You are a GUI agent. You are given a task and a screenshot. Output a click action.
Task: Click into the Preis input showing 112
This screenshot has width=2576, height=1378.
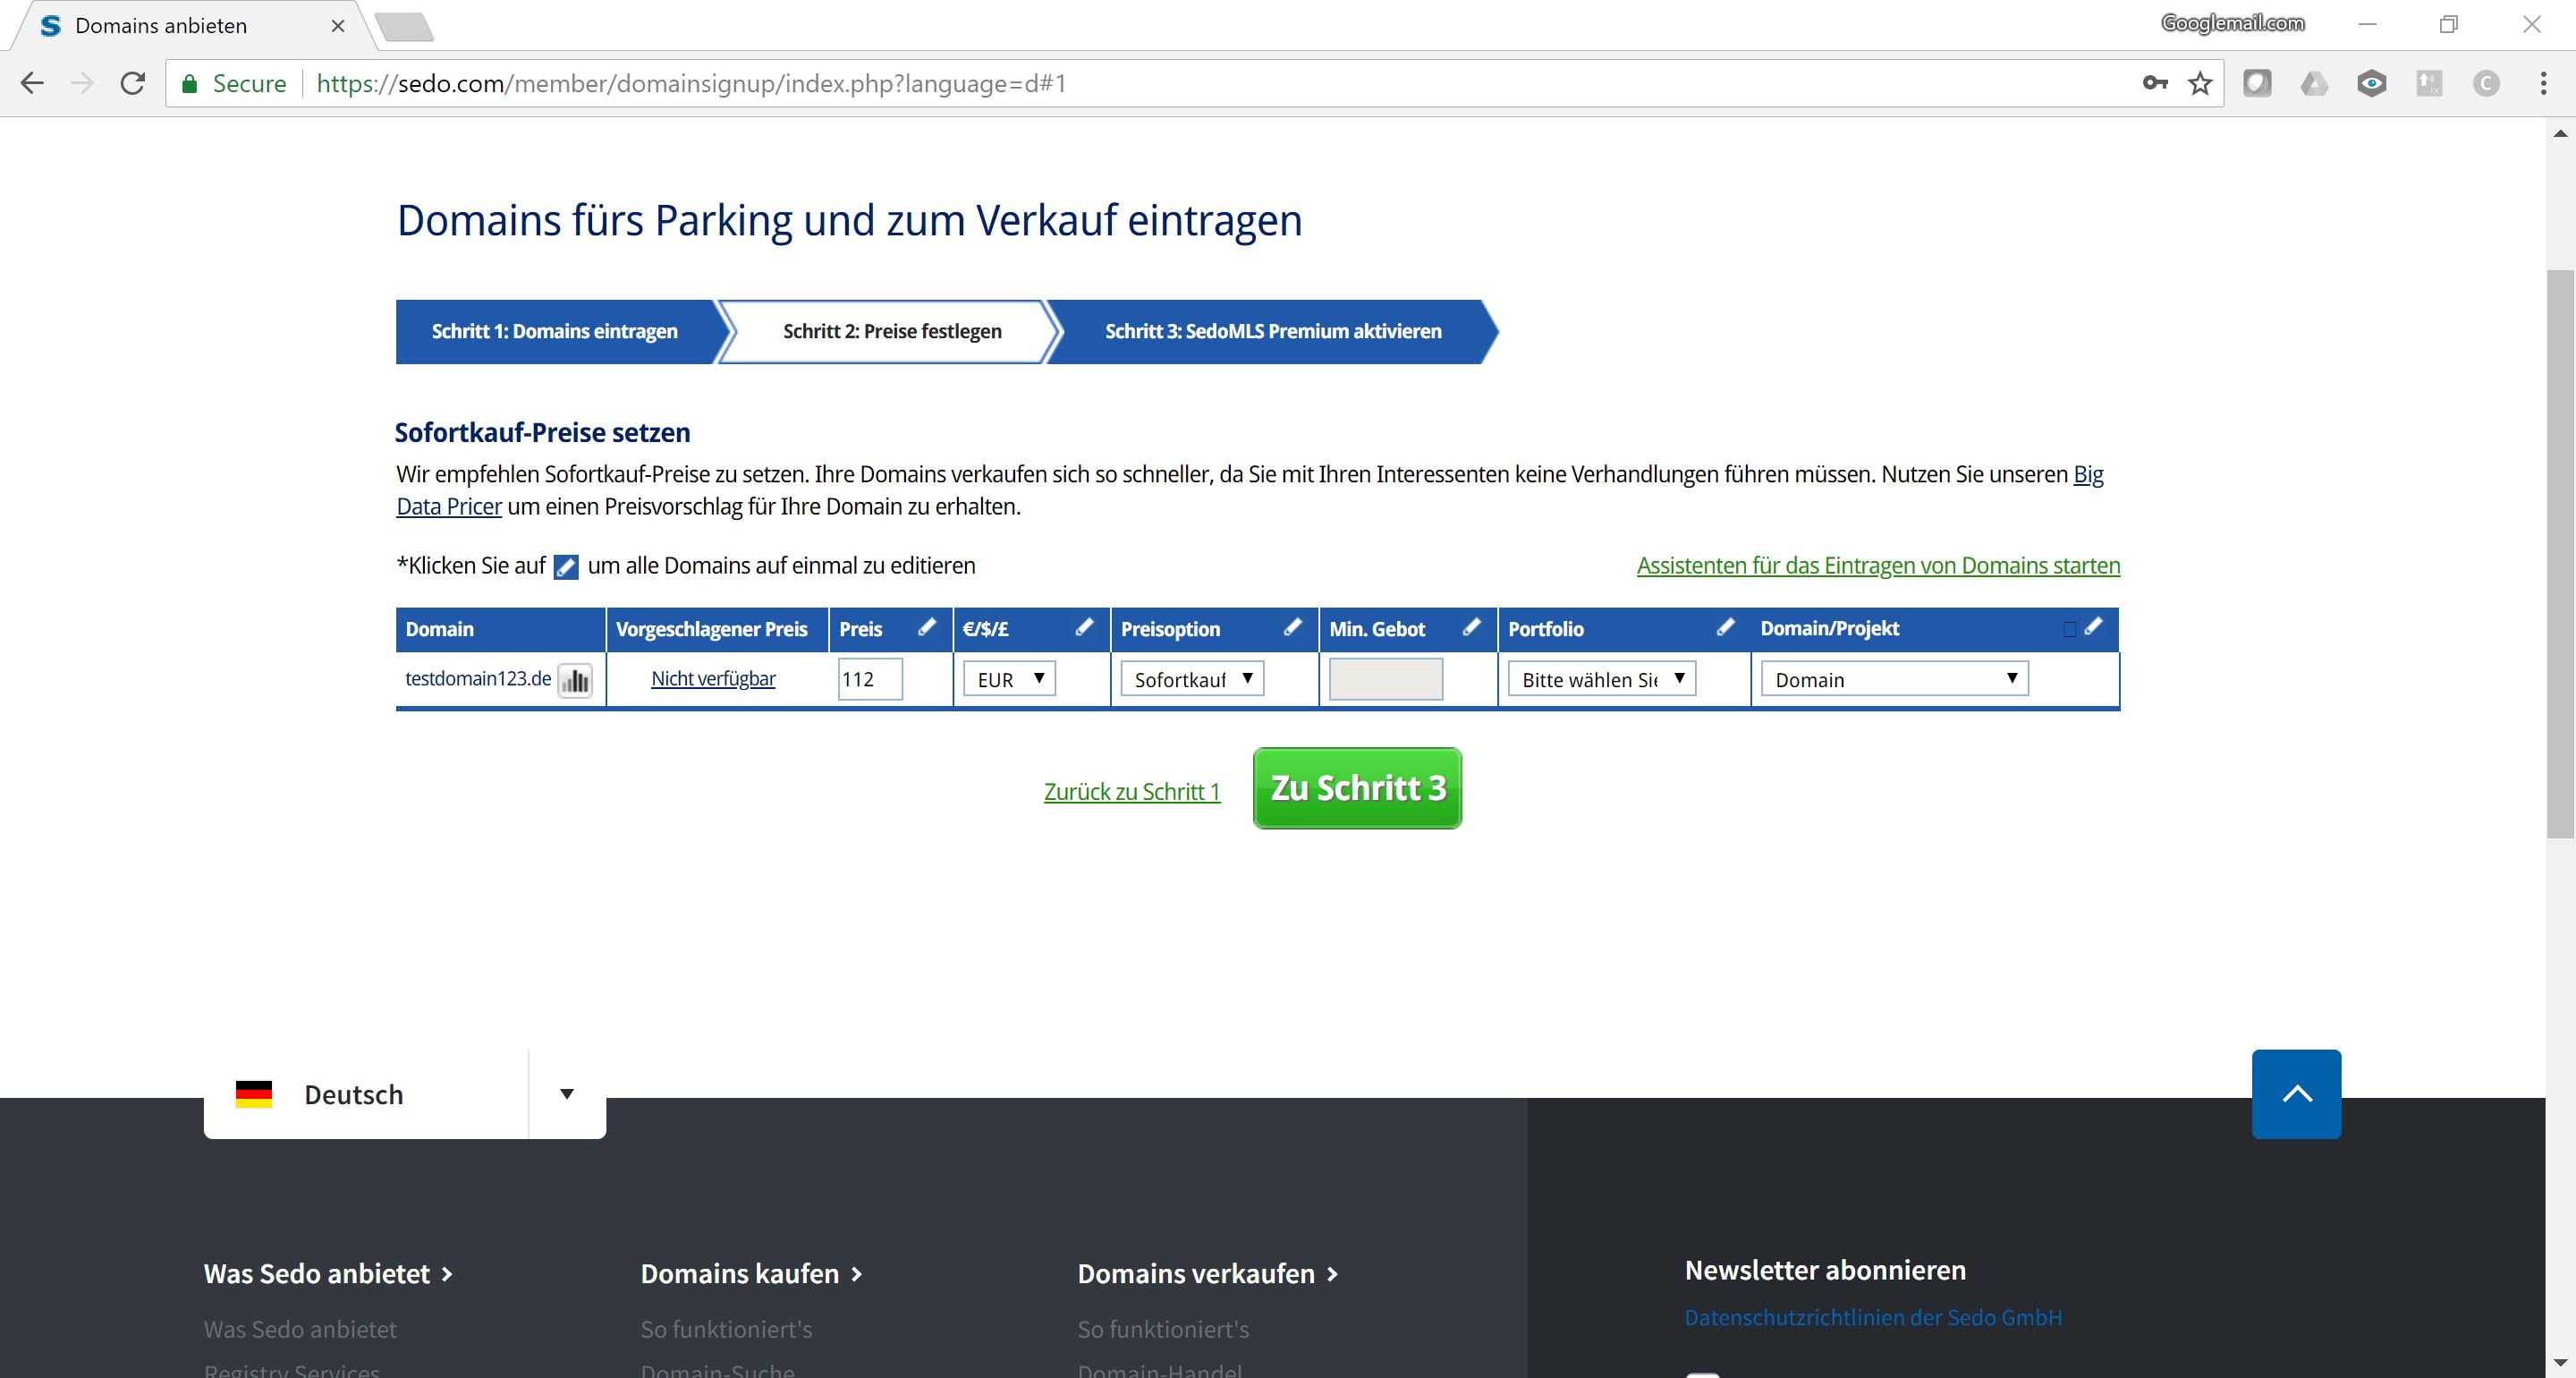click(870, 679)
